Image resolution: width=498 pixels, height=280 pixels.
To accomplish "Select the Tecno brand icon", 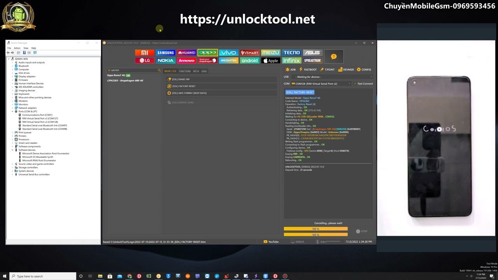I will click(x=291, y=52).
